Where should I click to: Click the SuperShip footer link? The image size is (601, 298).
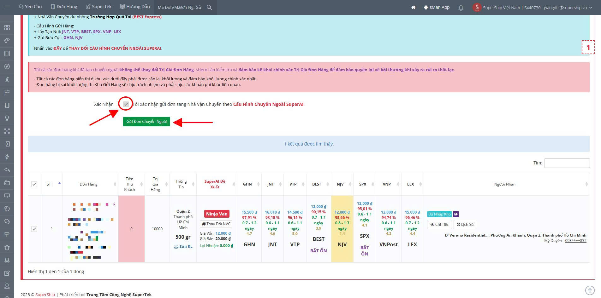coord(45,295)
